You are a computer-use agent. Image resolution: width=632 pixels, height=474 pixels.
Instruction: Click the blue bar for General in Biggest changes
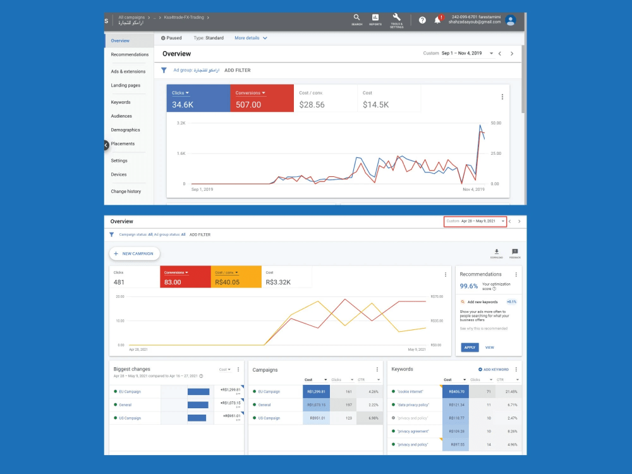coord(198,404)
